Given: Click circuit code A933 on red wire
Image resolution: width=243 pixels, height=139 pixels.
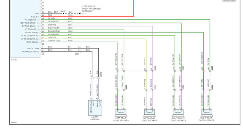Looking at the screenshot, I should click(70, 15).
